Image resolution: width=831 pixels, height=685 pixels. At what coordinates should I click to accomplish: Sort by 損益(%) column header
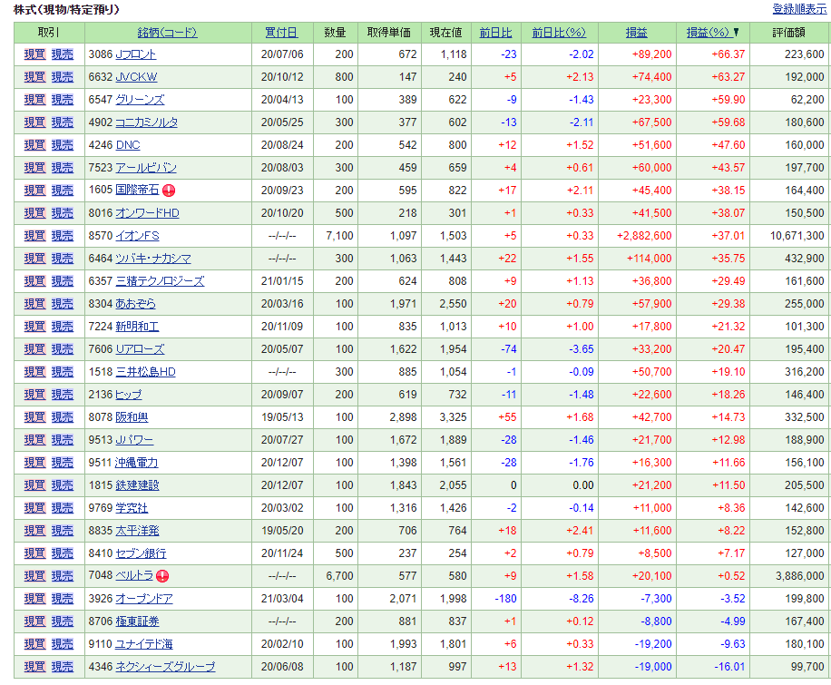[x=708, y=33]
